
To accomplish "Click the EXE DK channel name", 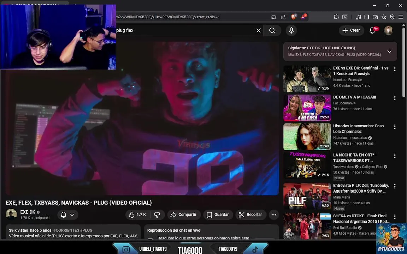I will coord(28,212).
